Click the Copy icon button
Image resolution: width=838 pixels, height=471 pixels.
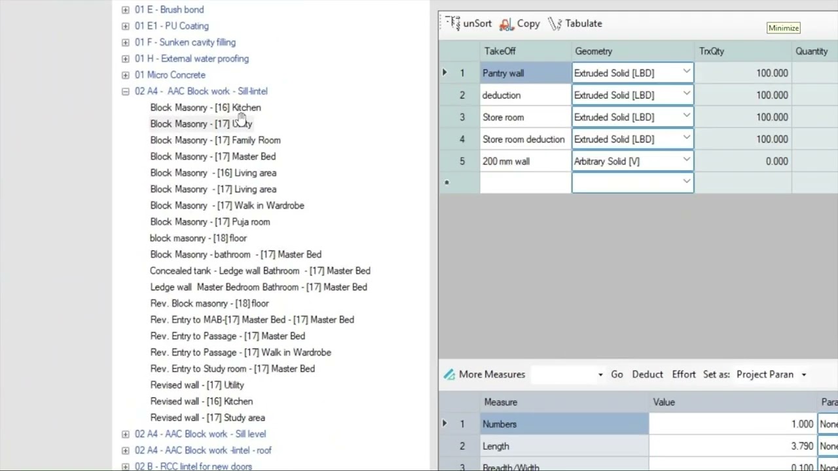506,24
